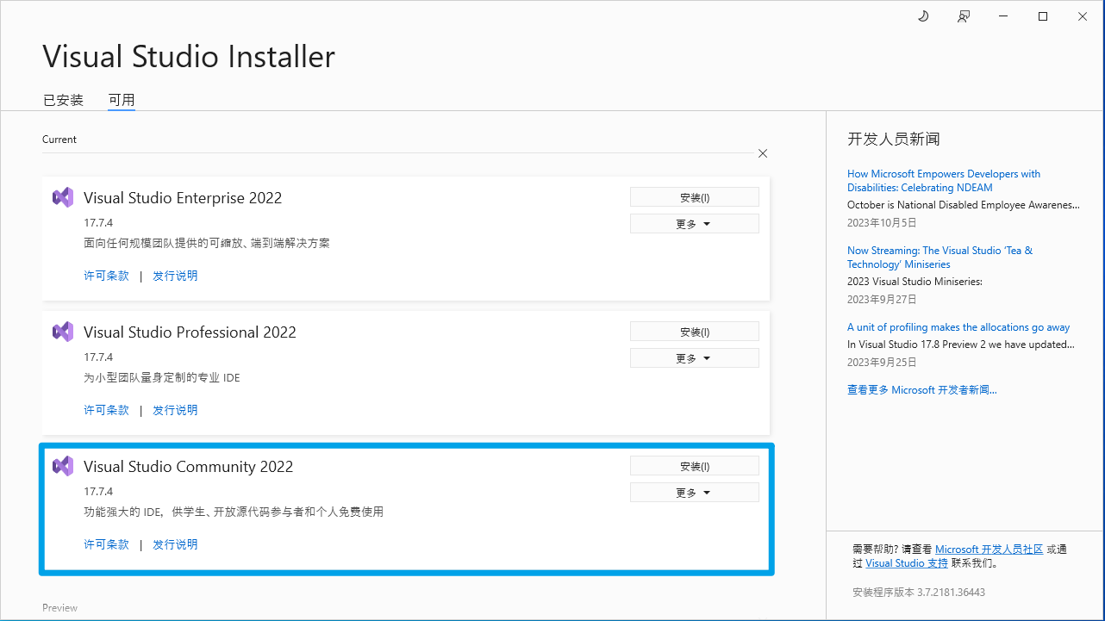The width and height of the screenshot is (1105, 621).
Task: Click the Visual Studio Community 2022 title
Action: pyautogui.click(x=188, y=467)
